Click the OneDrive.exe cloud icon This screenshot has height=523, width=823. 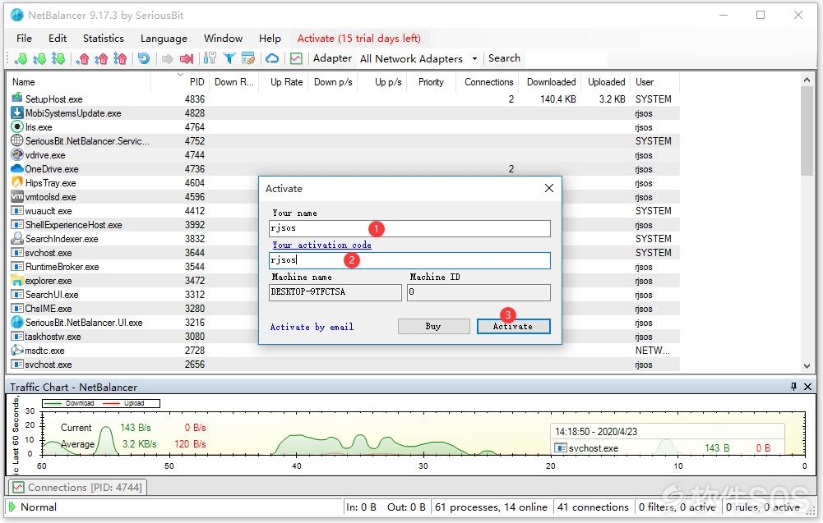pos(16,169)
